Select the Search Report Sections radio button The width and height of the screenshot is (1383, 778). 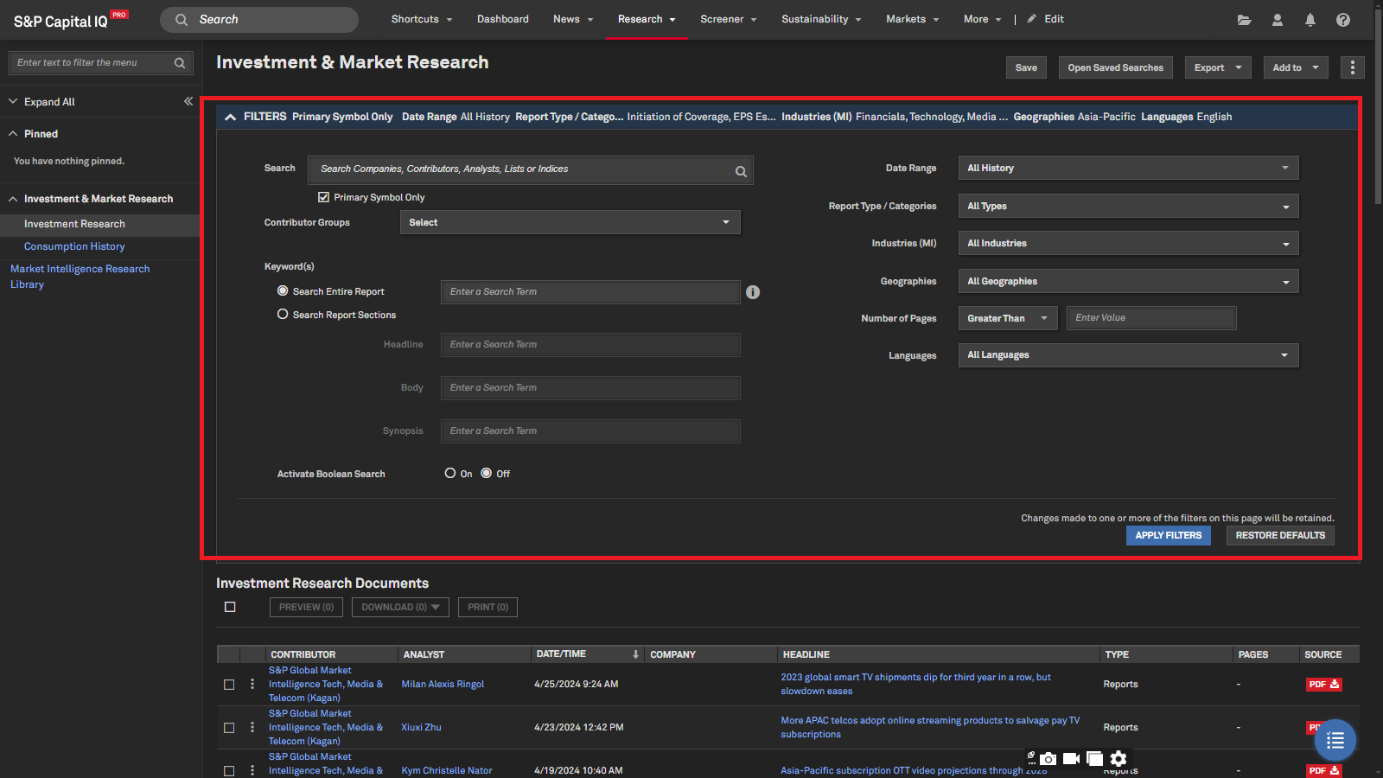pyautogui.click(x=283, y=315)
